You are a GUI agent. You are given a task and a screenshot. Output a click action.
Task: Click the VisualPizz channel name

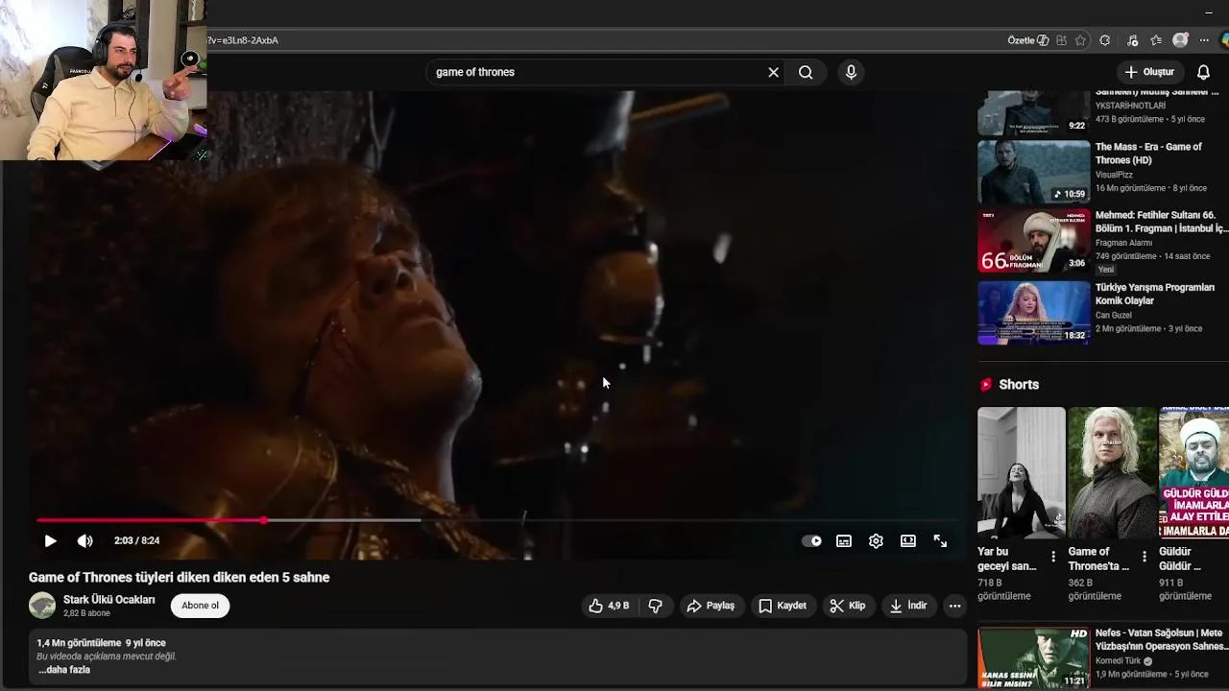pyautogui.click(x=1114, y=175)
